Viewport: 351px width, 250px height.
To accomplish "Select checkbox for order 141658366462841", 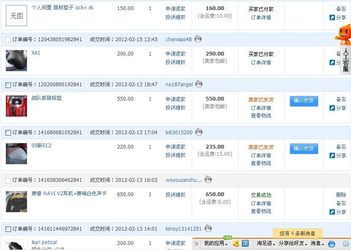I will coord(8,181).
